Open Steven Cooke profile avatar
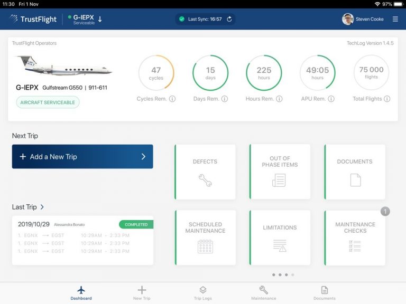406x304 pixels. click(348, 19)
